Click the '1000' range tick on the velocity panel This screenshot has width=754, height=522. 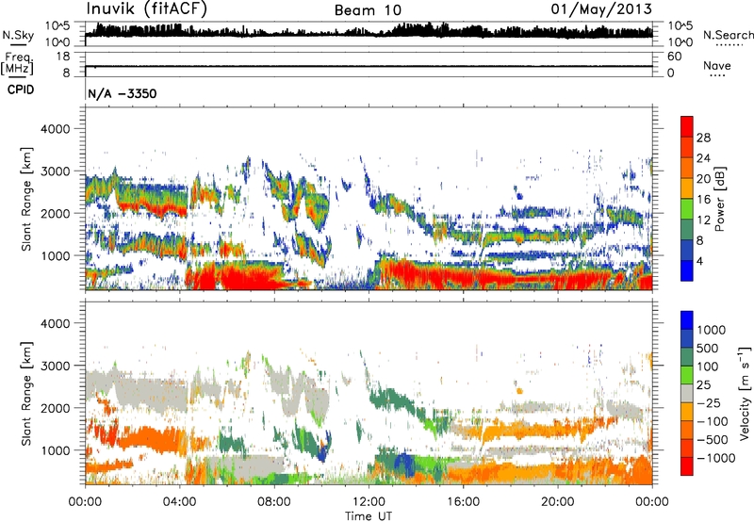coord(56,450)
